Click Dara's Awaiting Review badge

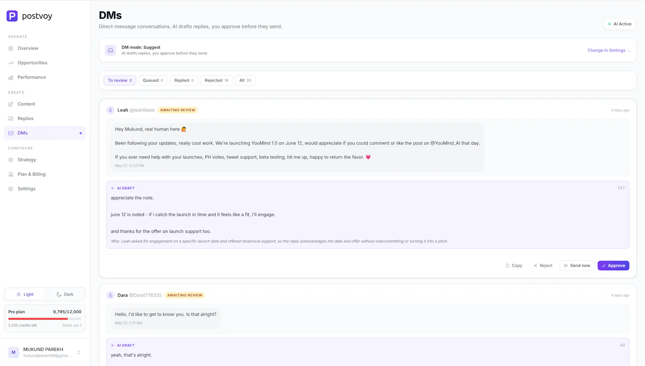click(185, 295)
